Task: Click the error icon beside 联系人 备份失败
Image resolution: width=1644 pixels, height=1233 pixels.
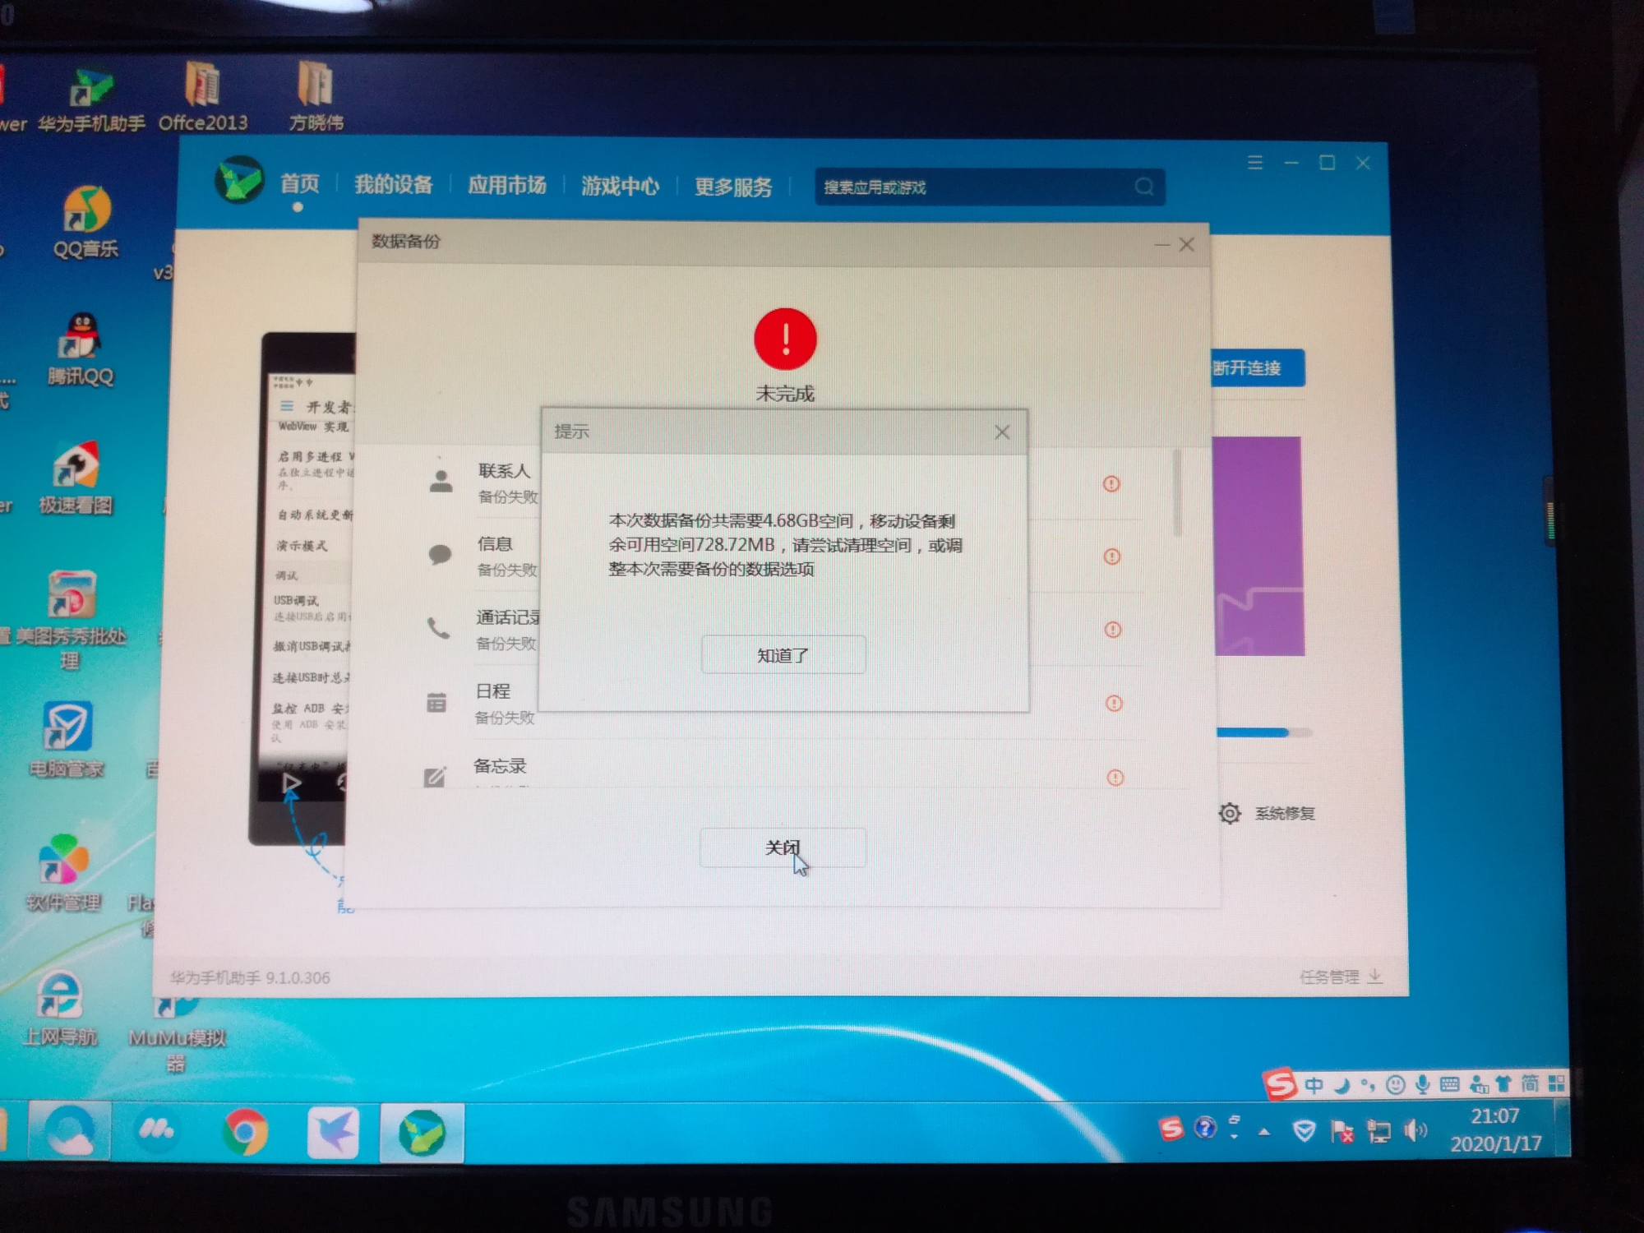Action: [x=1112, y=485]
